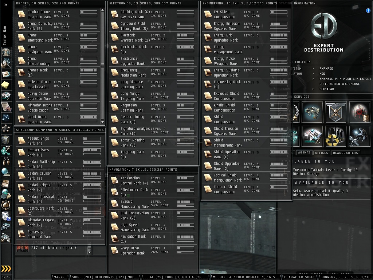Viewport: 373px width, 280px height.
Task: Open the Help face icon with question mark
Action: point(6,216)
